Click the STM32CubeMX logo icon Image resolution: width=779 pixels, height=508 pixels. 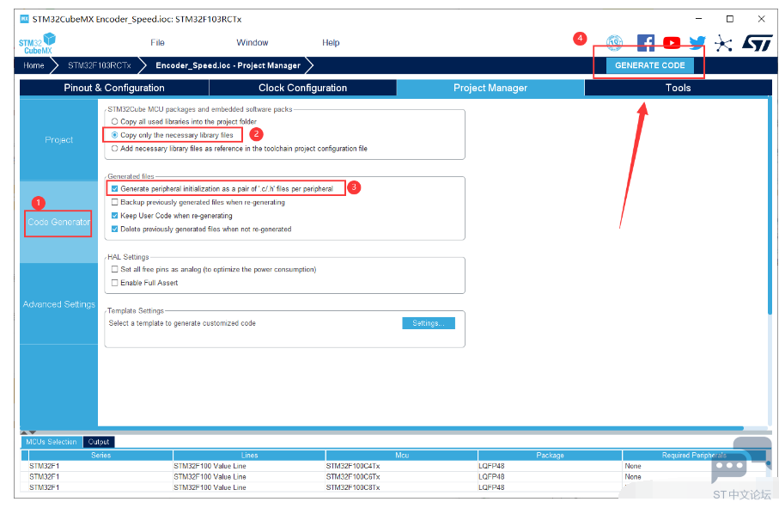(x=37, y=43)
